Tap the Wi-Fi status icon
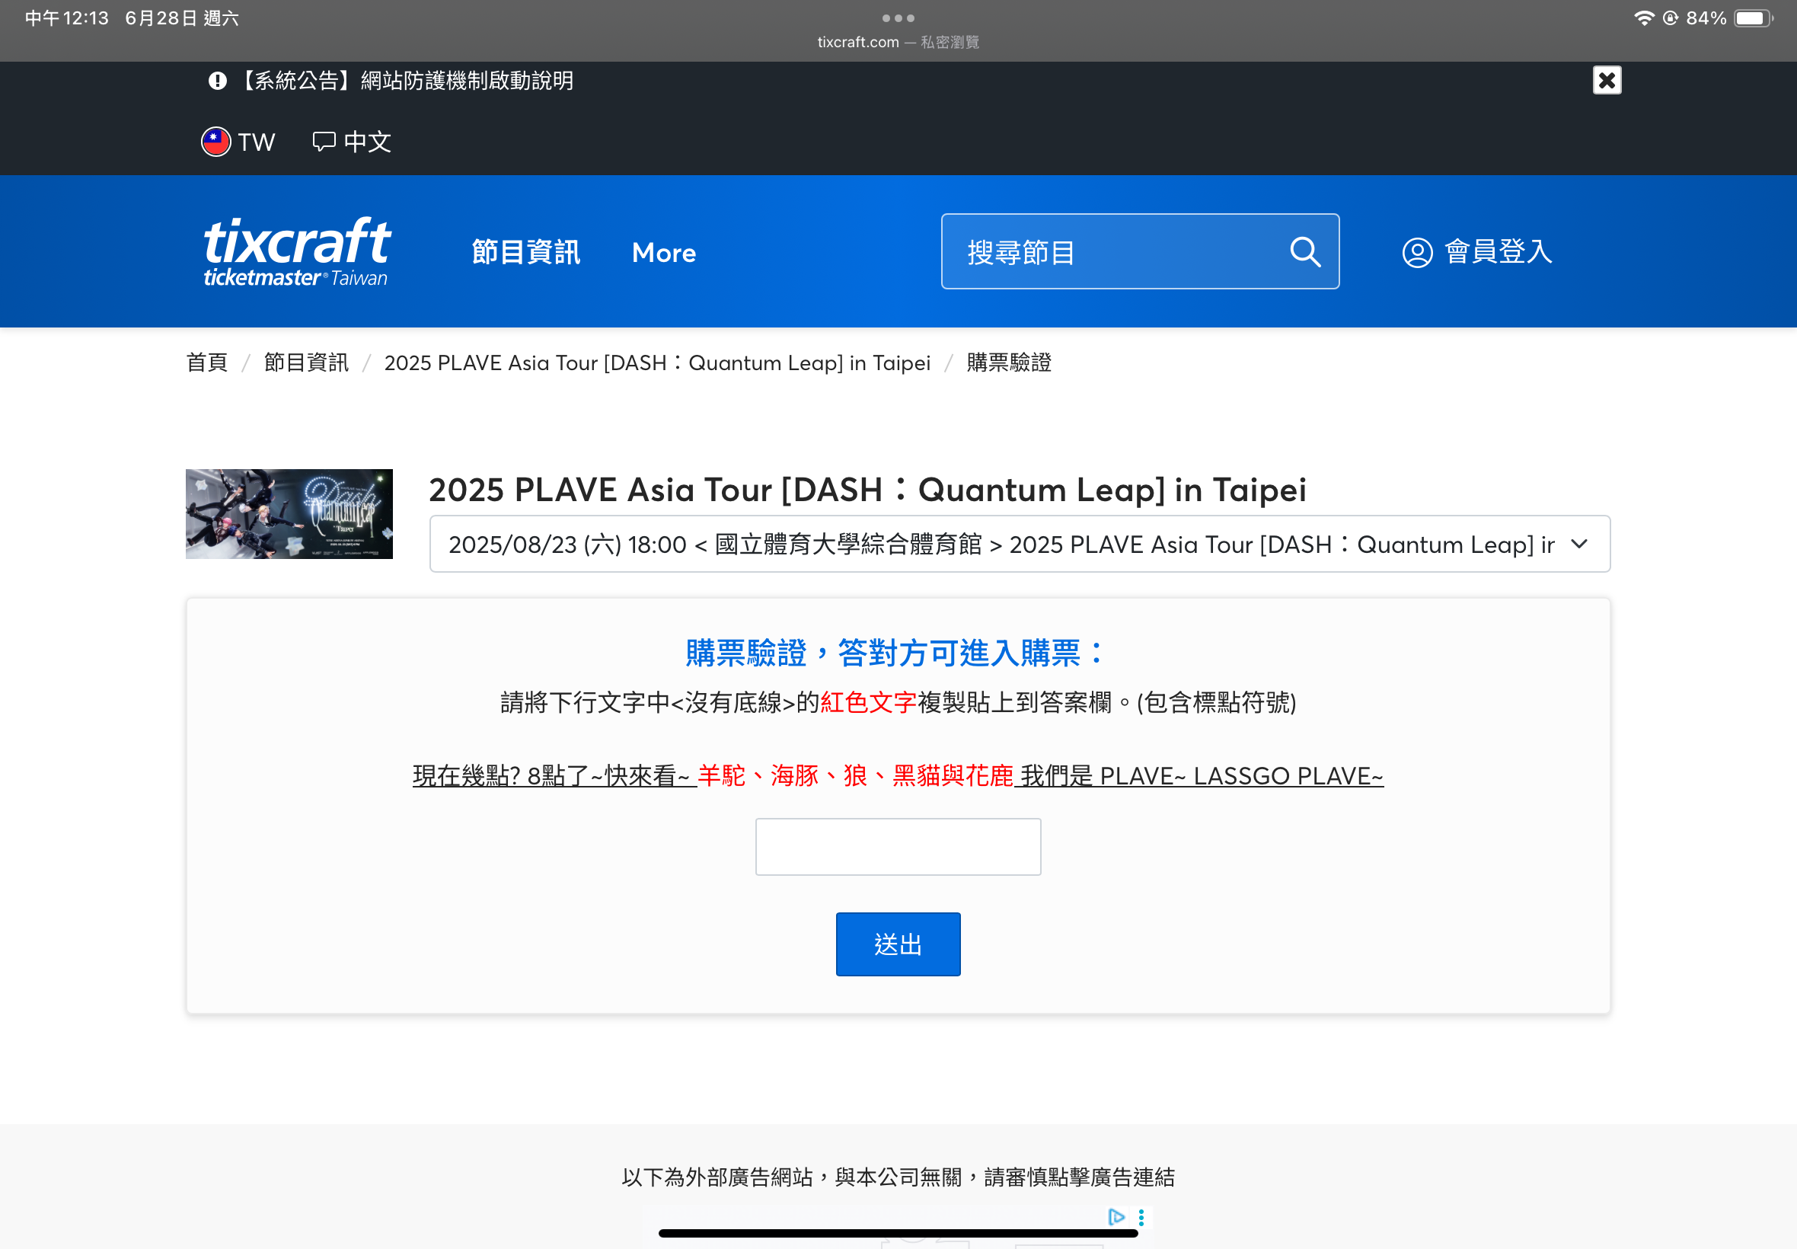Image resolution: width=1797 pixels, height=1249 pixels. click(1644, 18)
